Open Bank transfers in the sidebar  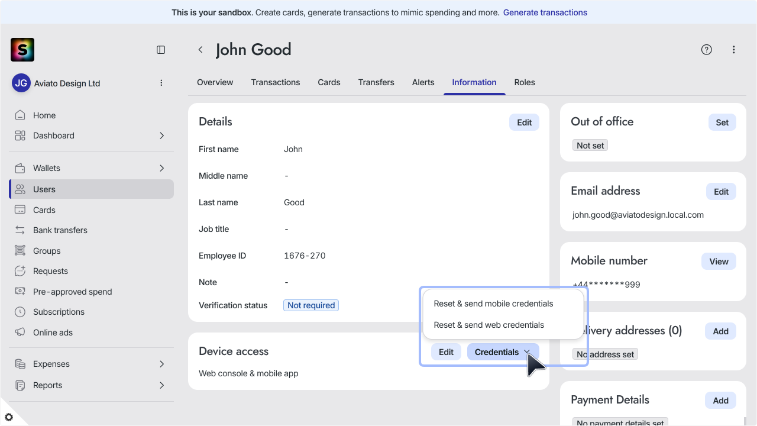[91, 230]
